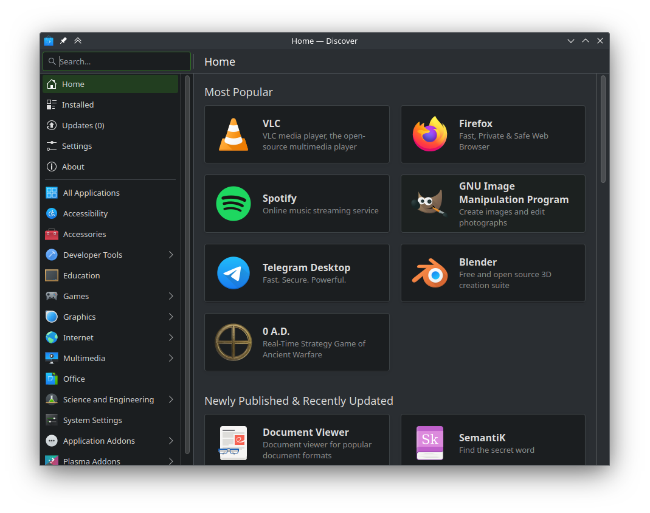Click the Games controller icon
Image resolution: width=650 pixels, height=513 pixels.
point(52,296)
